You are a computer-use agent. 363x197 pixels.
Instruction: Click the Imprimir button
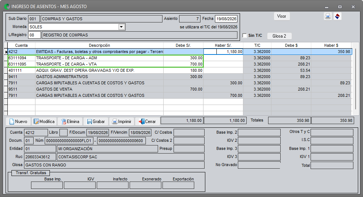122,122
